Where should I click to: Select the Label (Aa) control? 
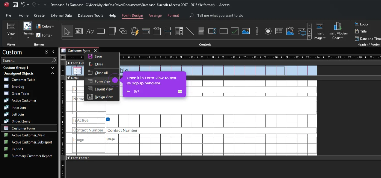[90, 31]
